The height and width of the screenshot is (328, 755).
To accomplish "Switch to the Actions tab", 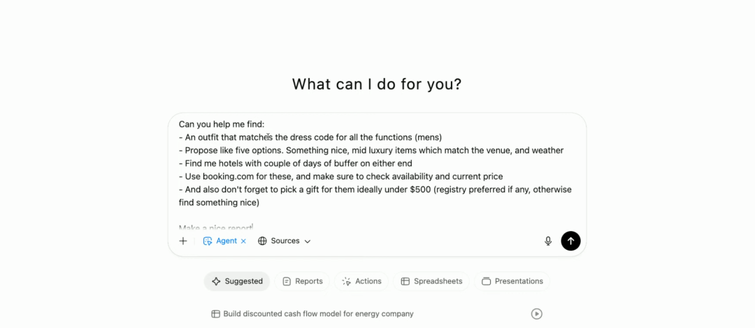I will pos(361,281).
